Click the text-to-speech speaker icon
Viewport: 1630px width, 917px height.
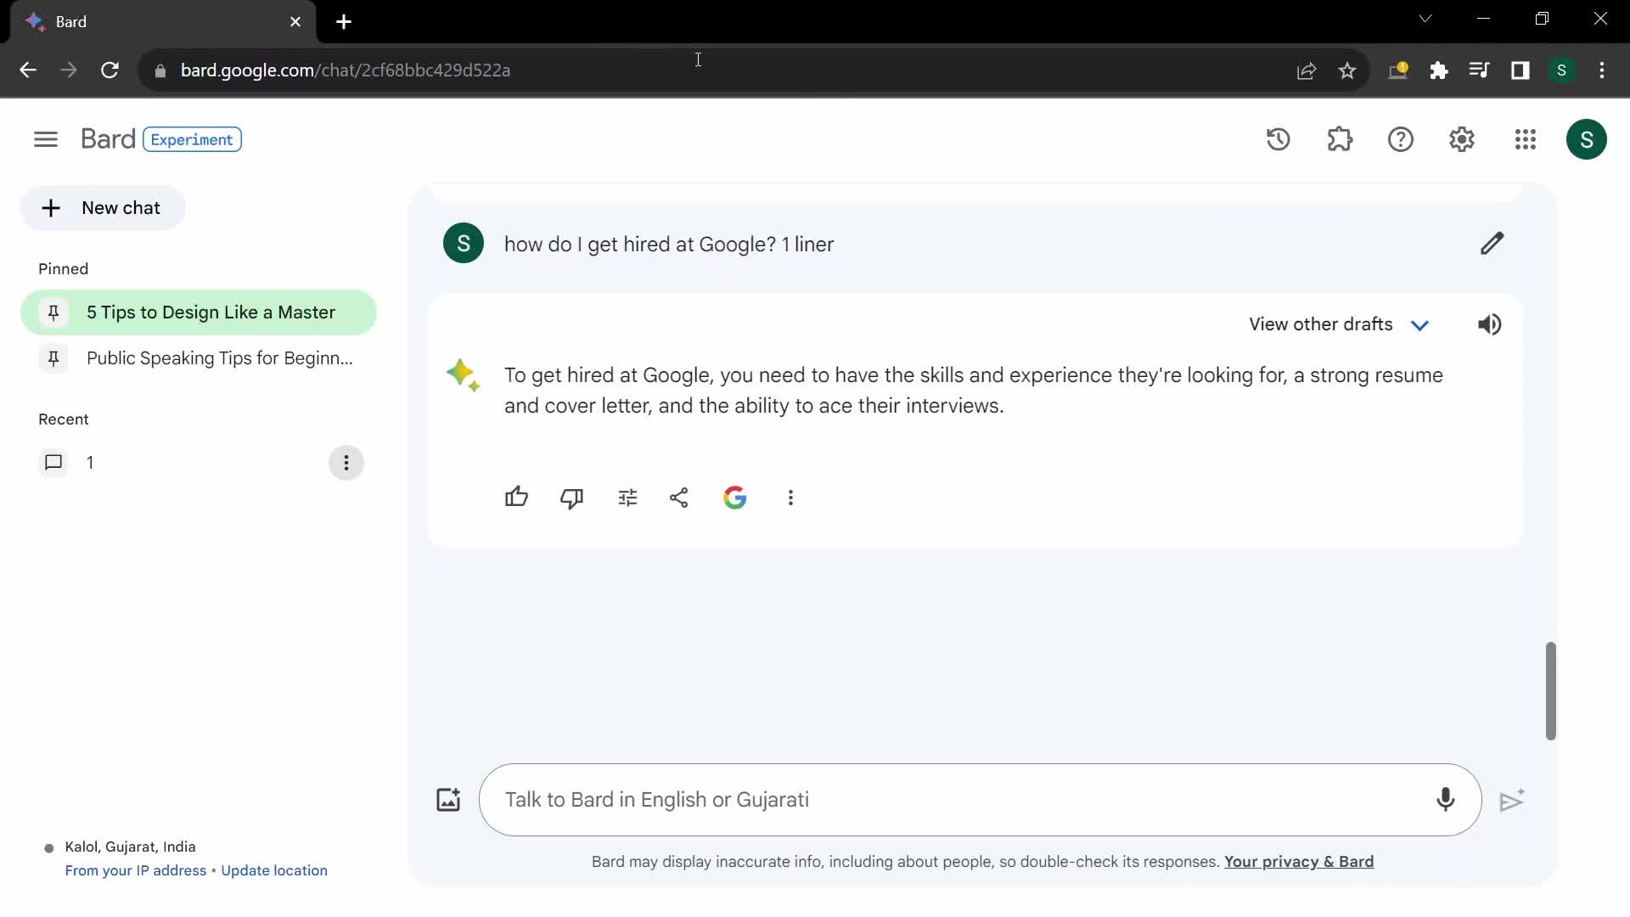pos(1489,323)
